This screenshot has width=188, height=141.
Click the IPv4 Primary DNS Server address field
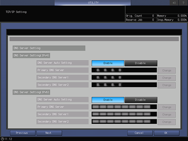point(124,70)
